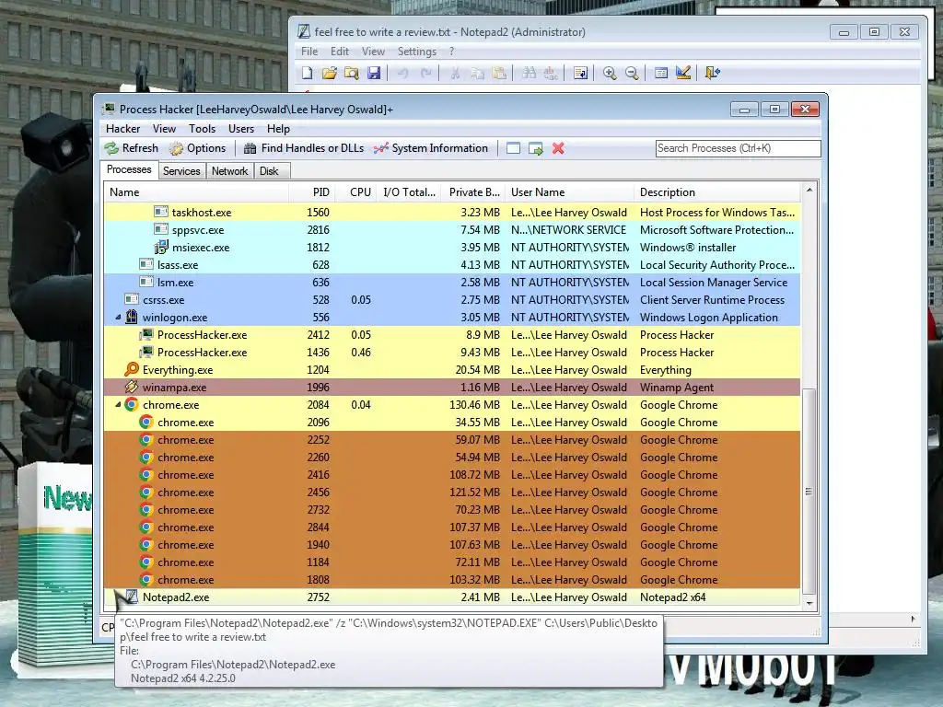This screenshot has height=707, width=943.
Task: Sort by the I/O Total column header
Action: pos(409,192)
